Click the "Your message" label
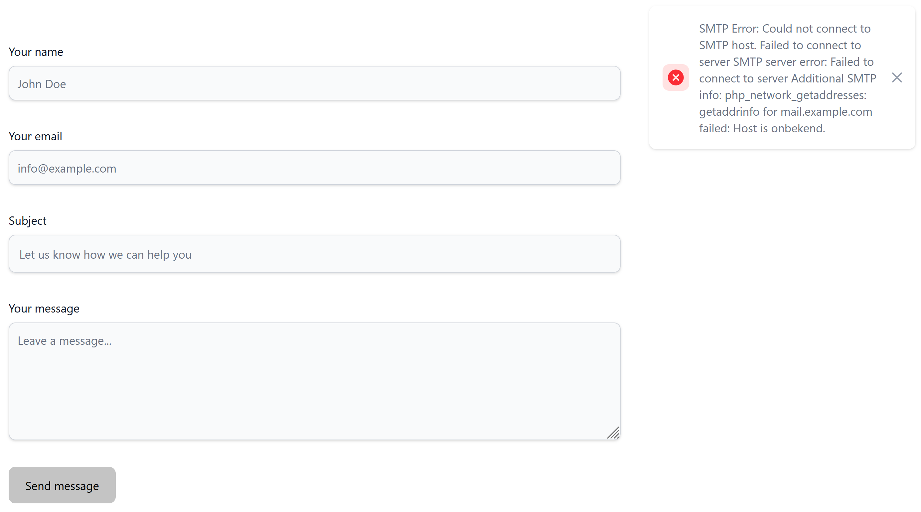The image size is (921, 512). tap(44, 309)
